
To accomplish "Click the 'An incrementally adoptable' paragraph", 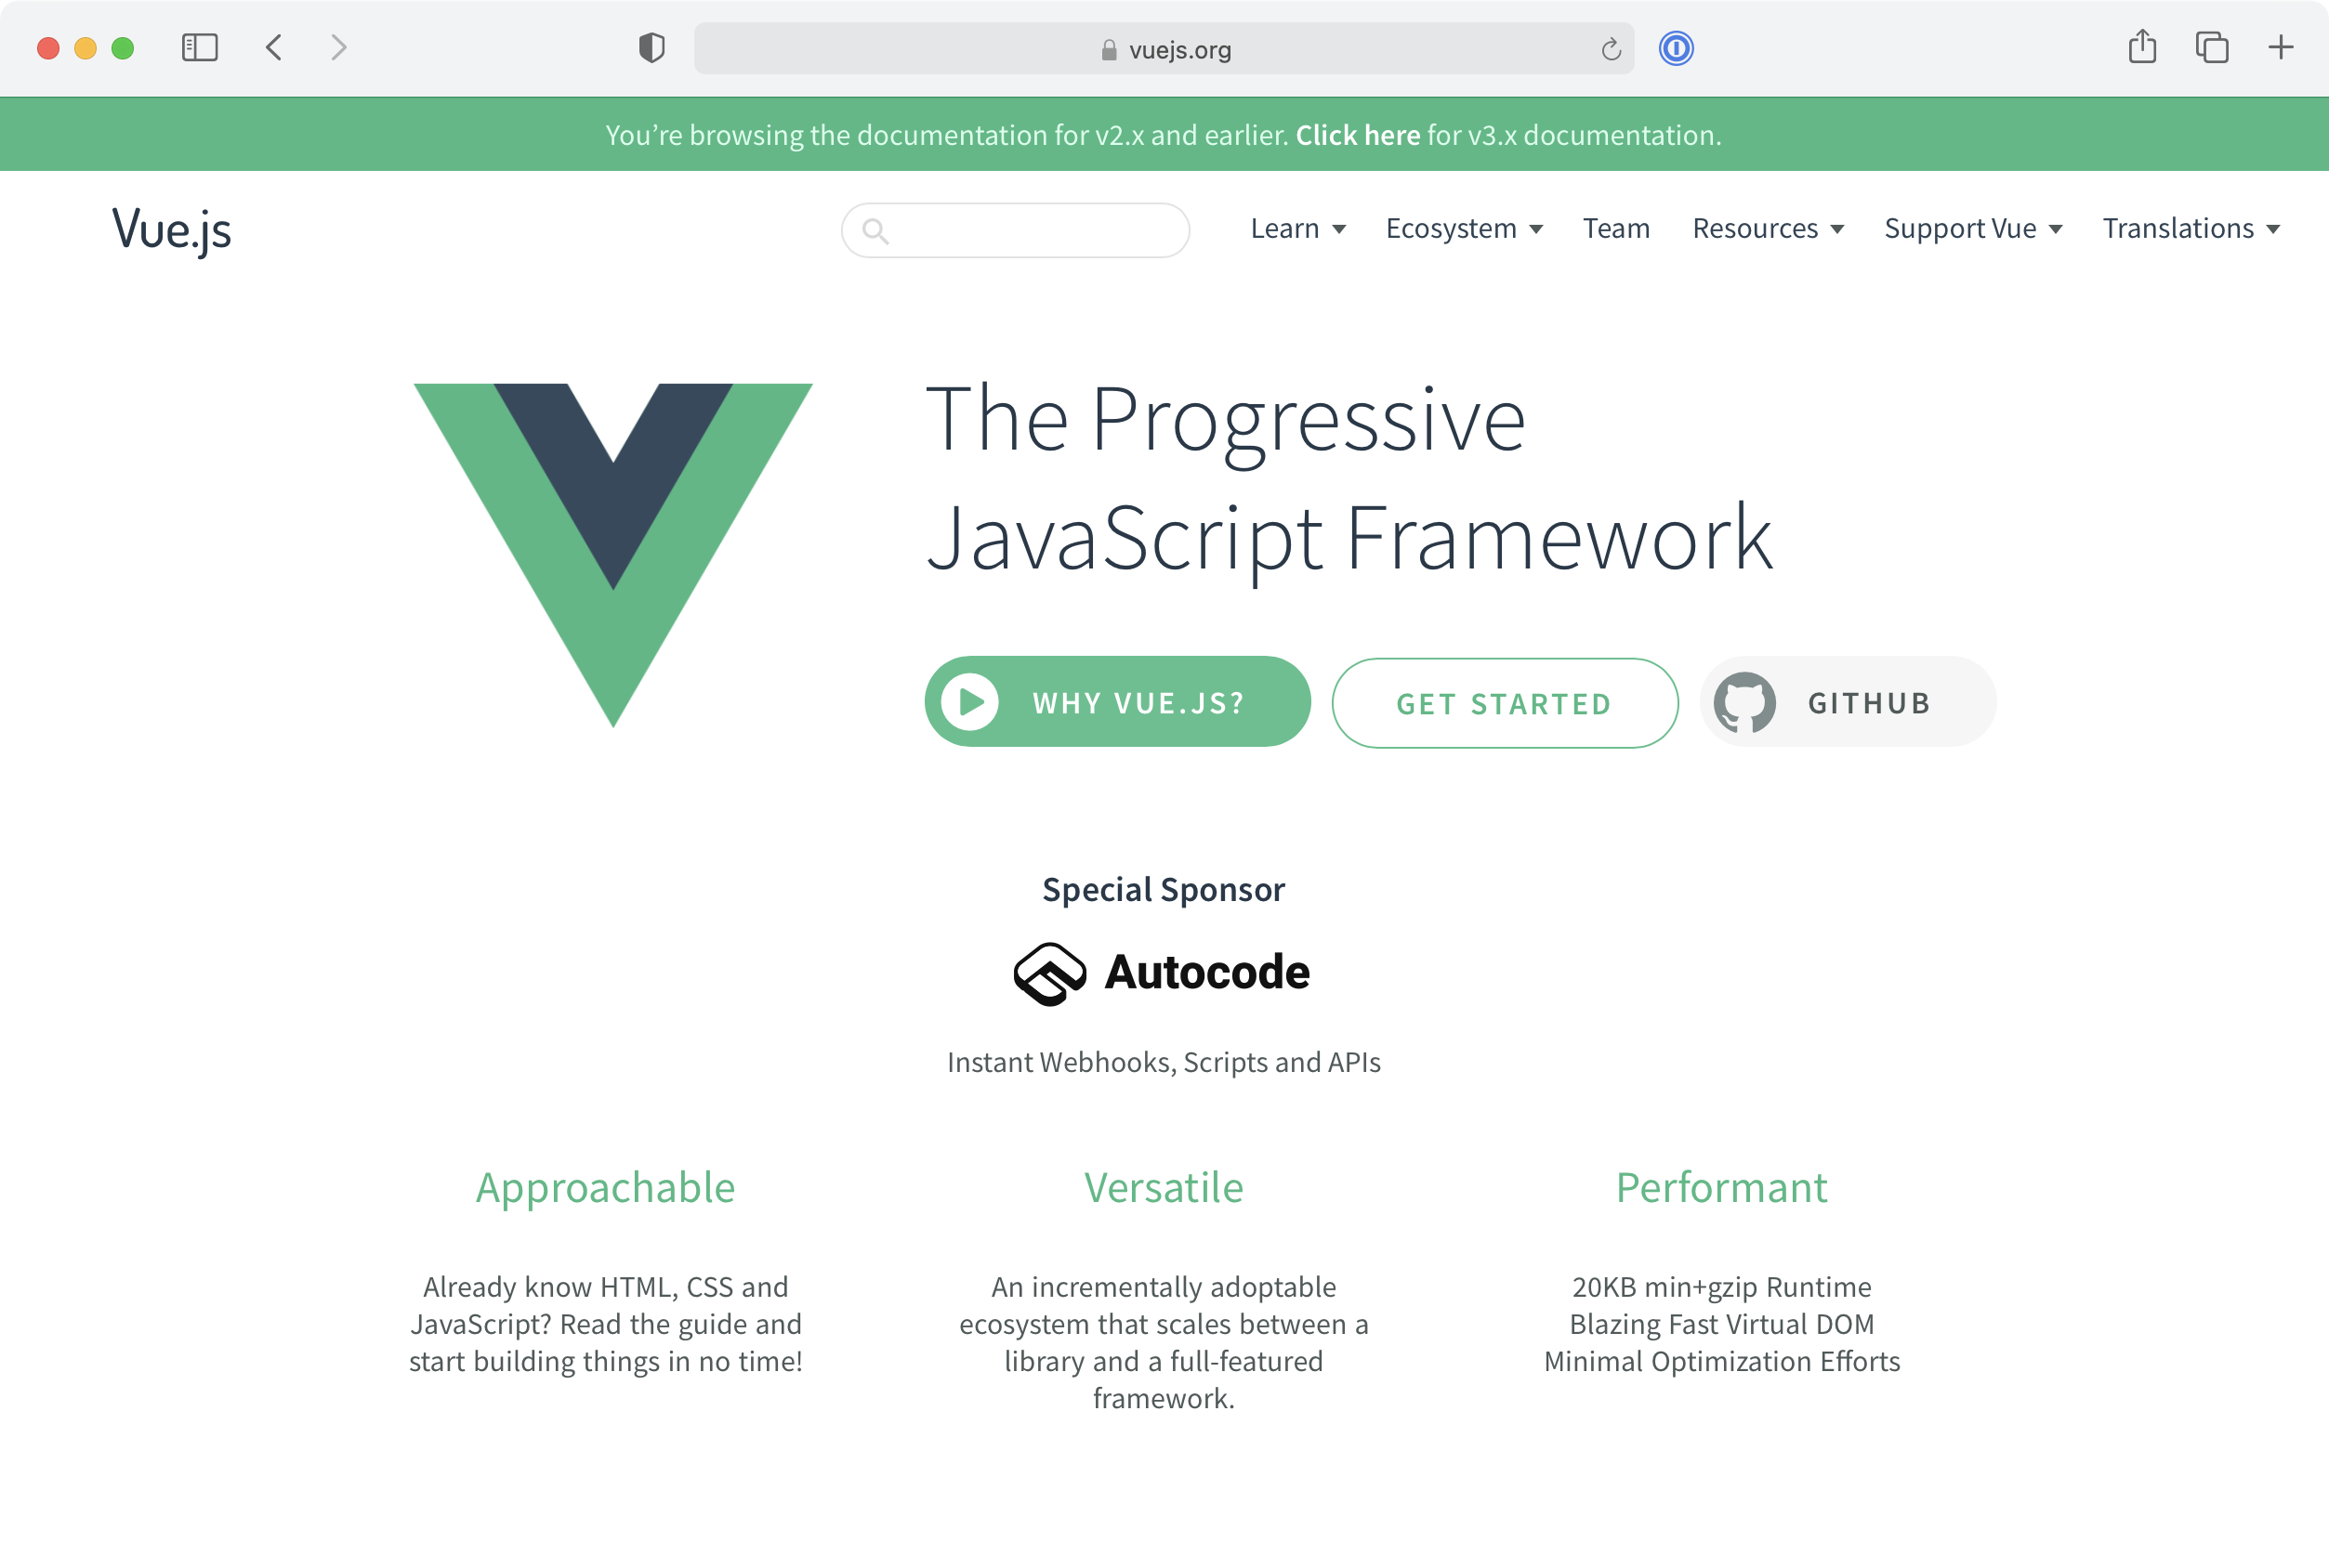I will point(1164,1342).
